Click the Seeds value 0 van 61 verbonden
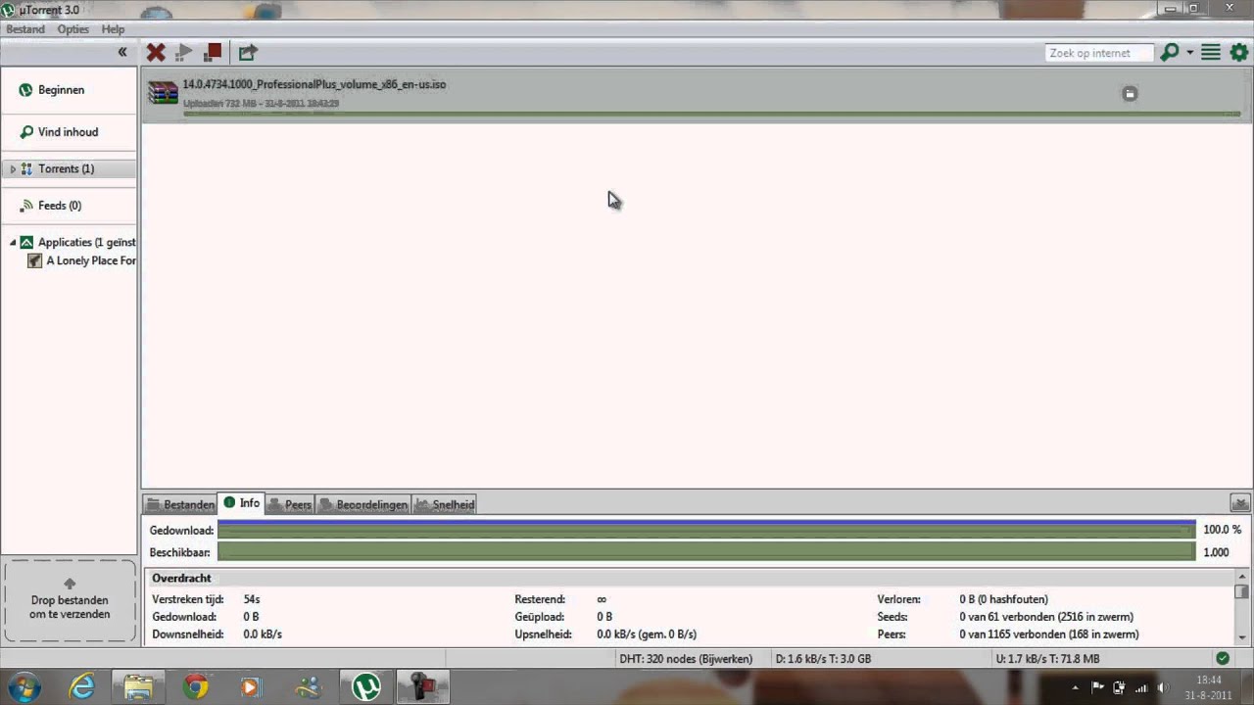 1046,617
